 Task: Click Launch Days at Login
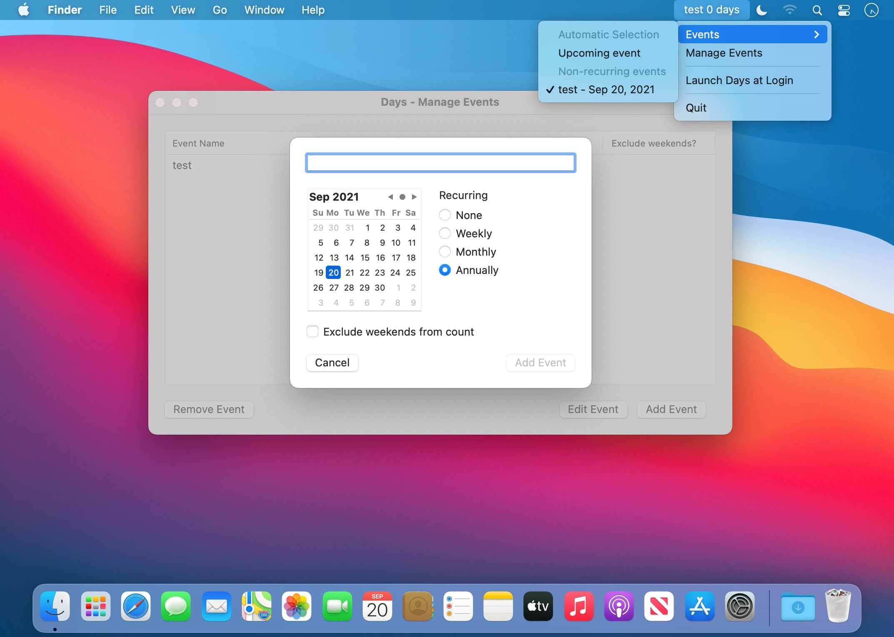(x=739, y=80)
